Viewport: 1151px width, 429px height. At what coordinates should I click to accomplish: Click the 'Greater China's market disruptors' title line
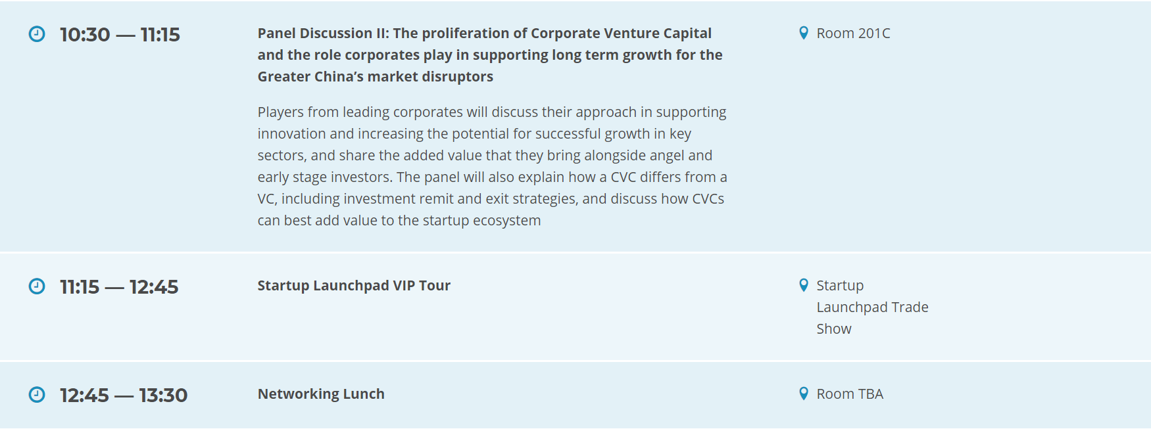[375, 76]
